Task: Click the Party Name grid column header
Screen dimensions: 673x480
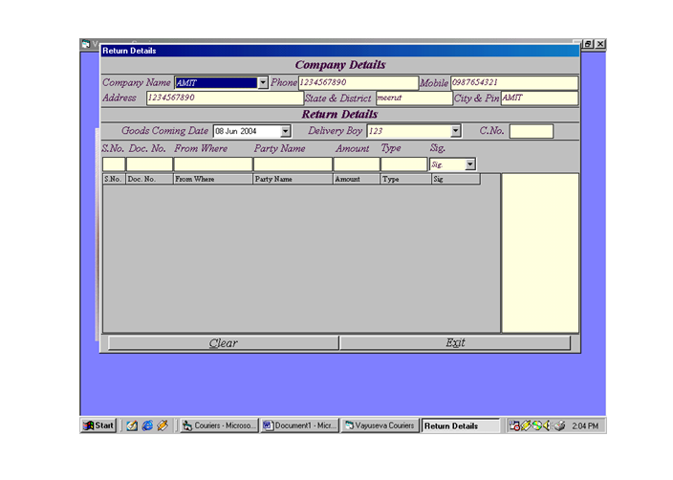Action: 293,179
